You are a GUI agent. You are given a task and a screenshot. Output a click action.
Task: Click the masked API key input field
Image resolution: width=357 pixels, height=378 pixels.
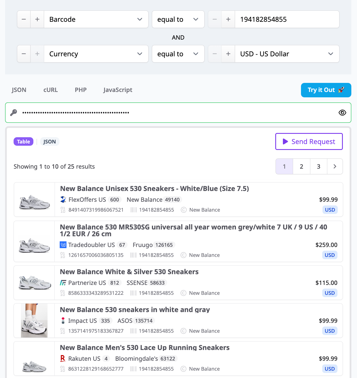(178, 113)
